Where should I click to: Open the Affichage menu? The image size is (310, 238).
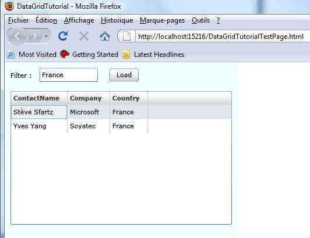(x=79, y=20)
